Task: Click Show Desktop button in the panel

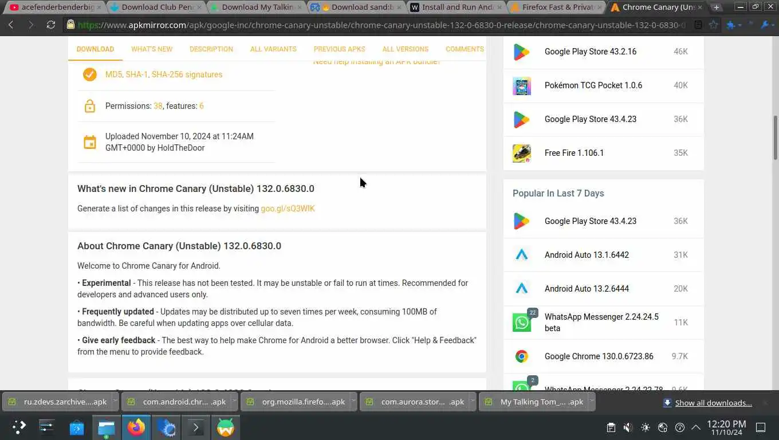Action: tap(761, 427)
